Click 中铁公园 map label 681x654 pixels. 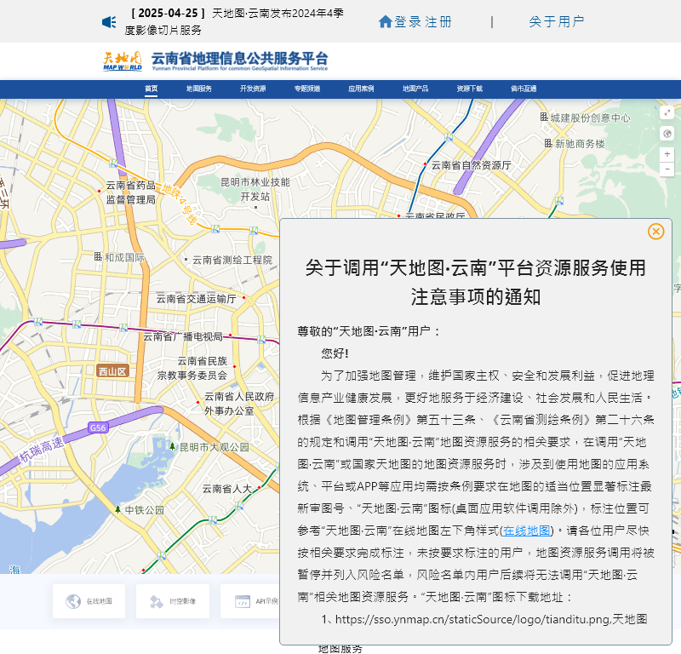[145, 510]
